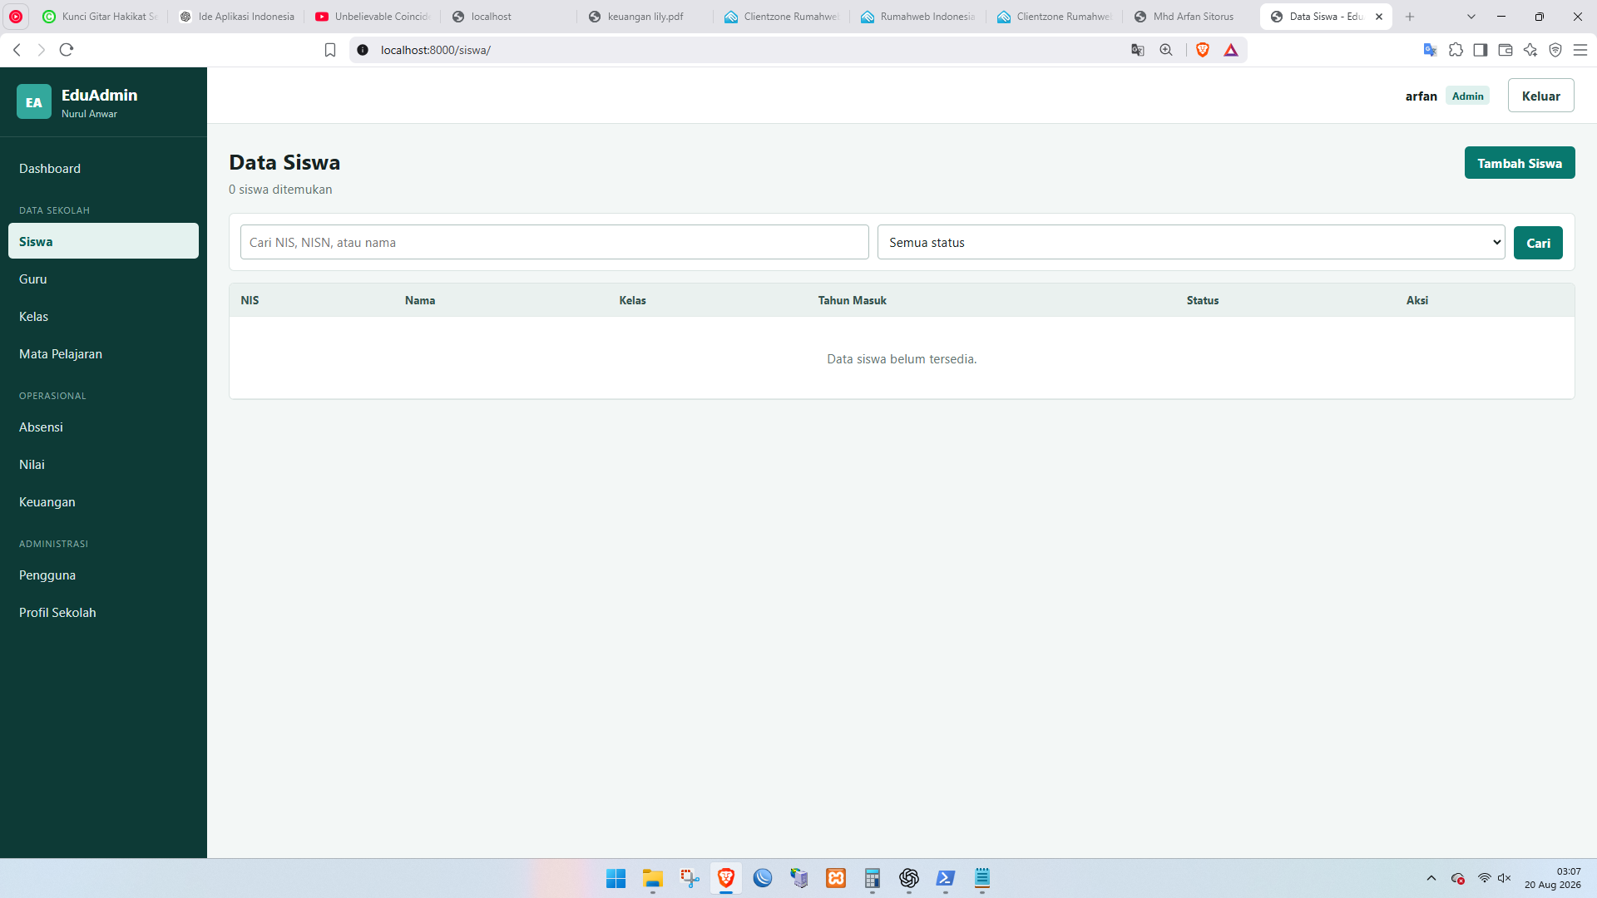
Task: Bookmark this page icon
Action: [330, 50]
